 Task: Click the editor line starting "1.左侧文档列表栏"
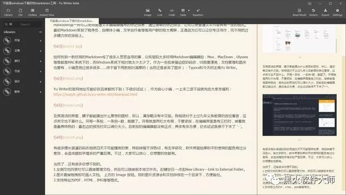click(150, 170)
